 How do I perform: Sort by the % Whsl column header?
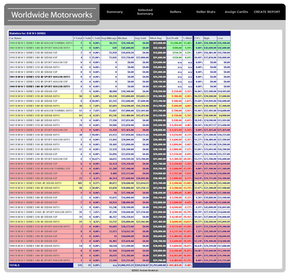pyautogui.click(x=187, y=38)
